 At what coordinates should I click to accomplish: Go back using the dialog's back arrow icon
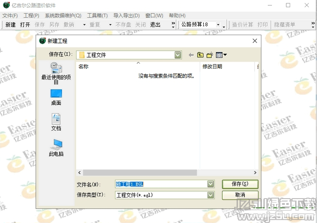pos(191,55)
